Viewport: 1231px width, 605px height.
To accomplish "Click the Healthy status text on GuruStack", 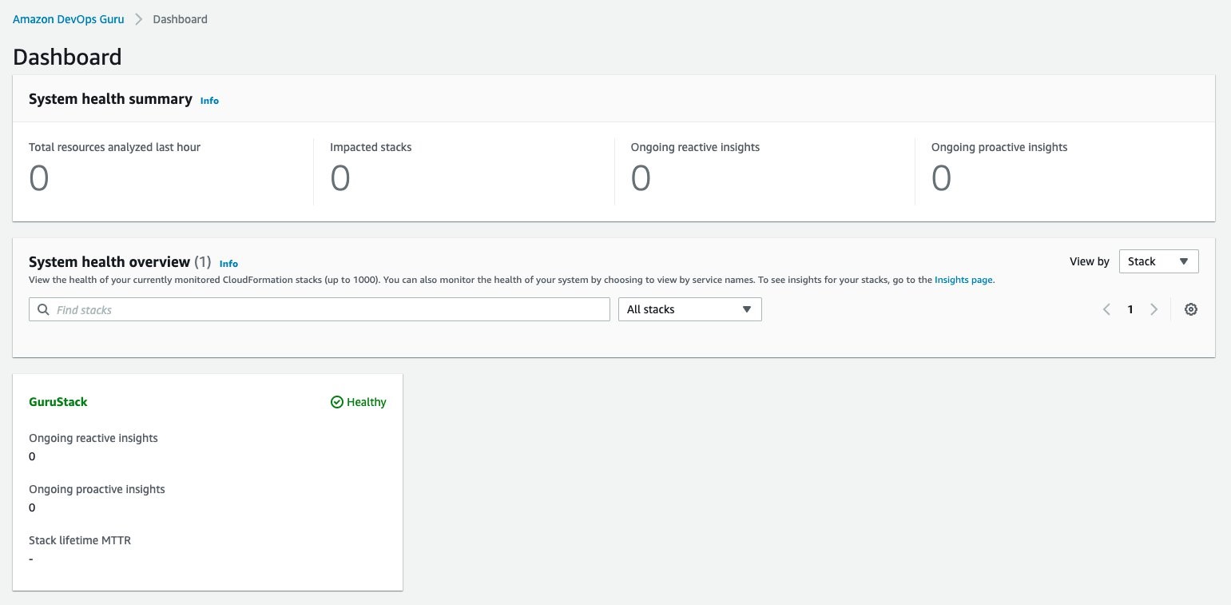I will 366,402.
